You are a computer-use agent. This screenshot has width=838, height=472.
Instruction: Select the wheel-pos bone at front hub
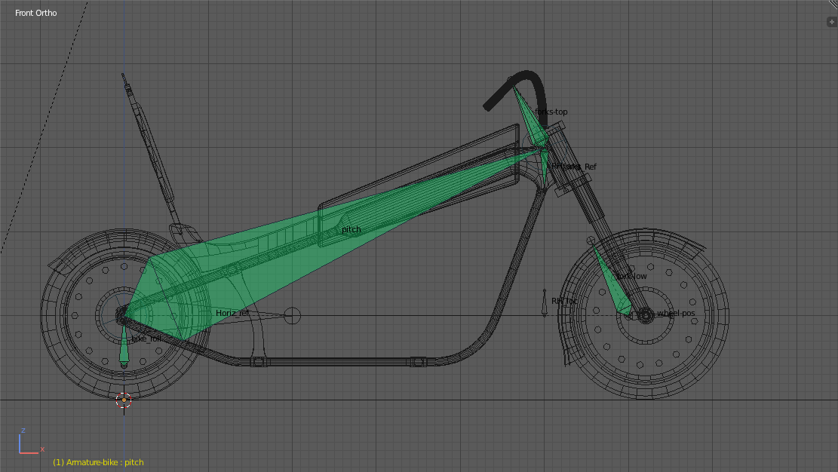click(x=646, y=314)
